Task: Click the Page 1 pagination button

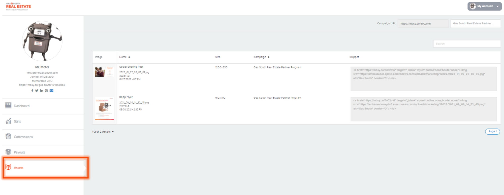Action: pyautogui.click(x=492, y=132)
